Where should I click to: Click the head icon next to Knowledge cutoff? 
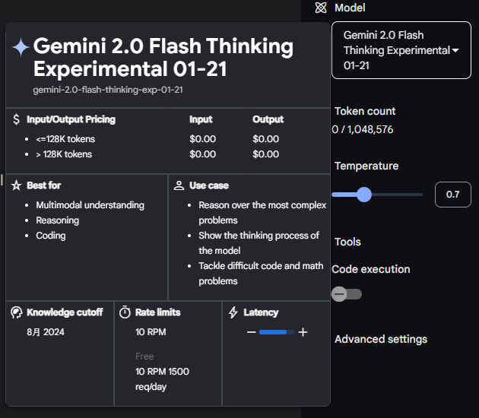click(x=16, y=312)
